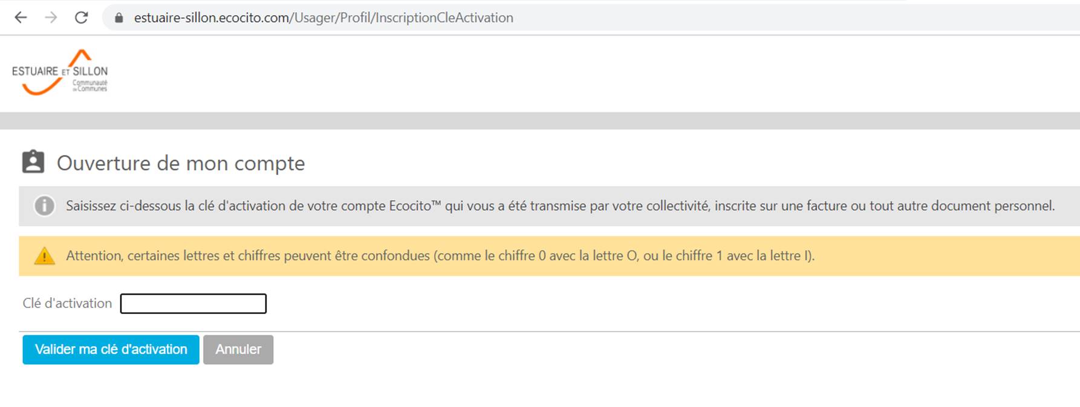
Task: Click the grey band below the logo header
Action: coord(540,121)
